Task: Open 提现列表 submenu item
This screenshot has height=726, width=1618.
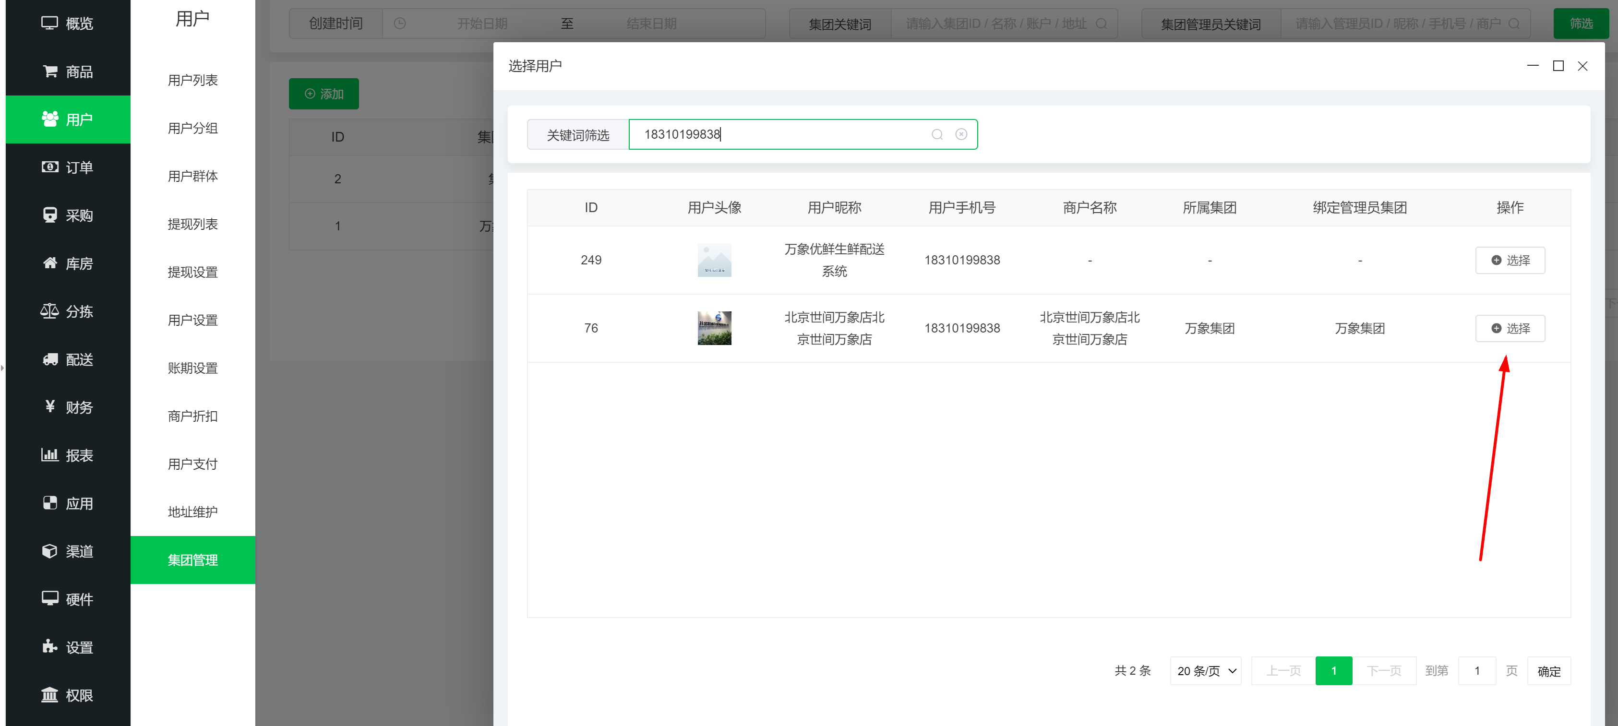Action: click(192, 224)
